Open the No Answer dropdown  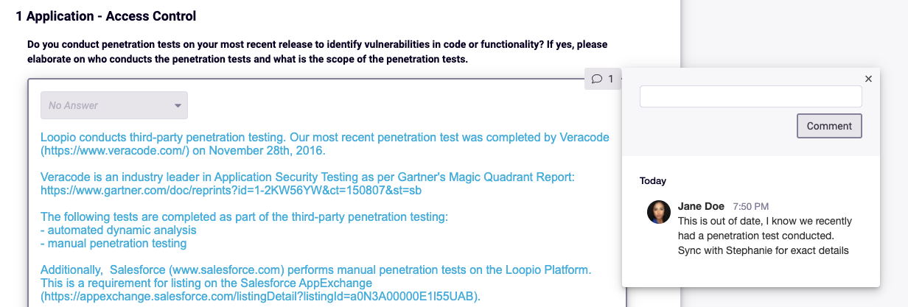[114, 105]
